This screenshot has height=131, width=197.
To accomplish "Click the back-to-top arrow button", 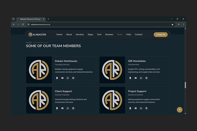I will (180, 110).
